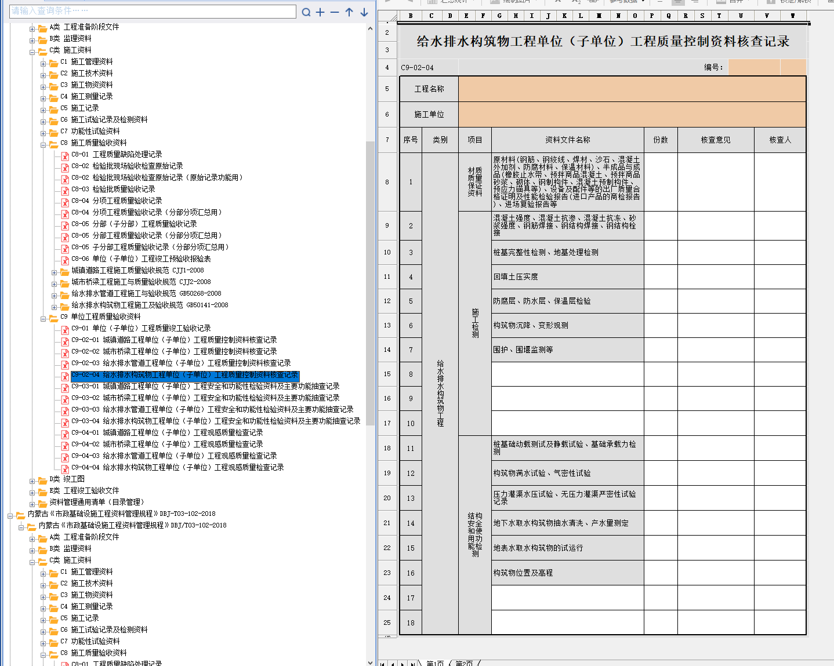Collapse the first C8 施工质量验收资料 node
The height and width of the screenshot is (666, 834).
pyautogui.click(x=43, y=144)
